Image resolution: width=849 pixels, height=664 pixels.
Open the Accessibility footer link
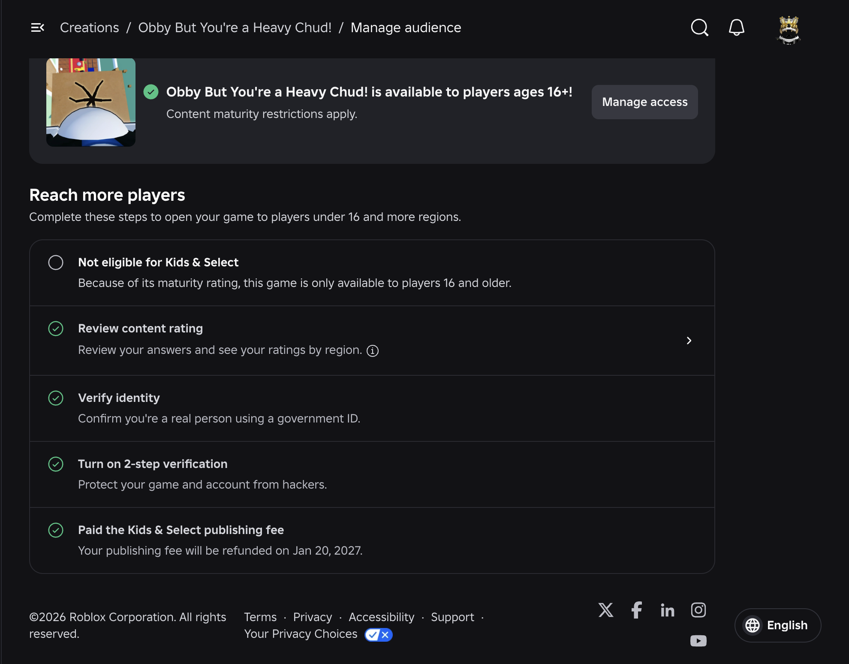coord(382,617)
